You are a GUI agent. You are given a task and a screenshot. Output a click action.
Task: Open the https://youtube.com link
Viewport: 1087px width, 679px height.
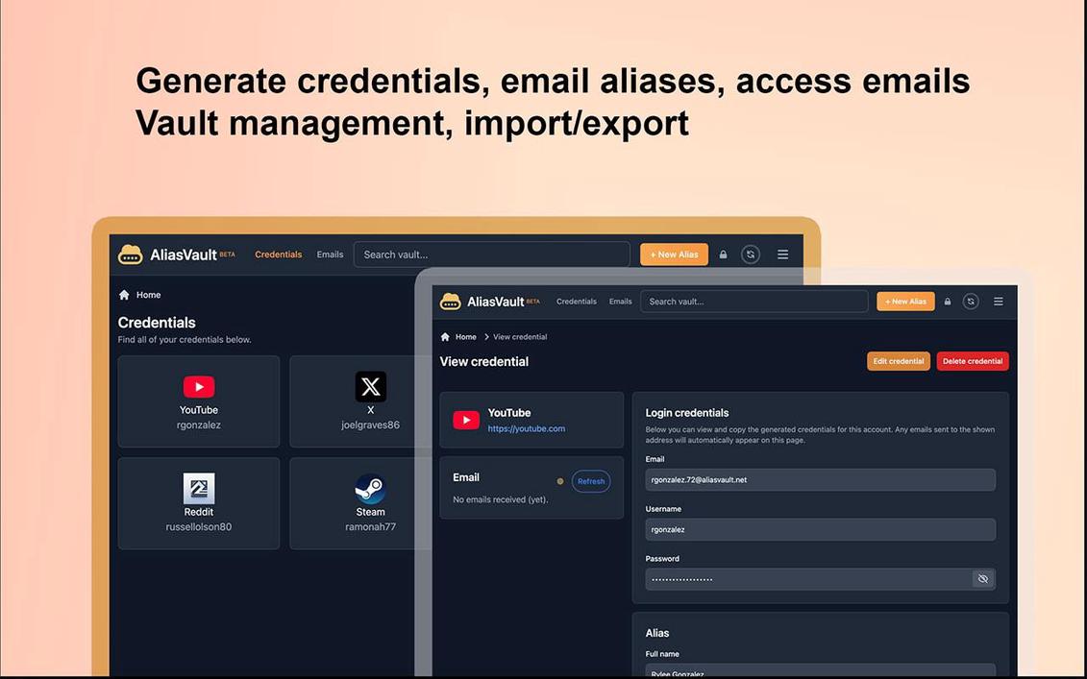(527, 429)
